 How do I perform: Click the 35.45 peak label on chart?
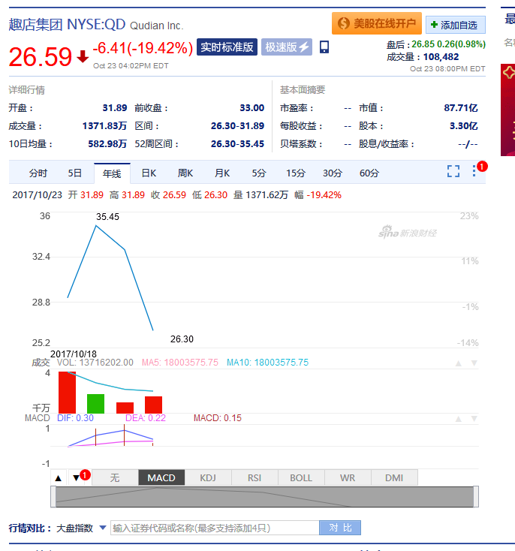pos(107,217)
